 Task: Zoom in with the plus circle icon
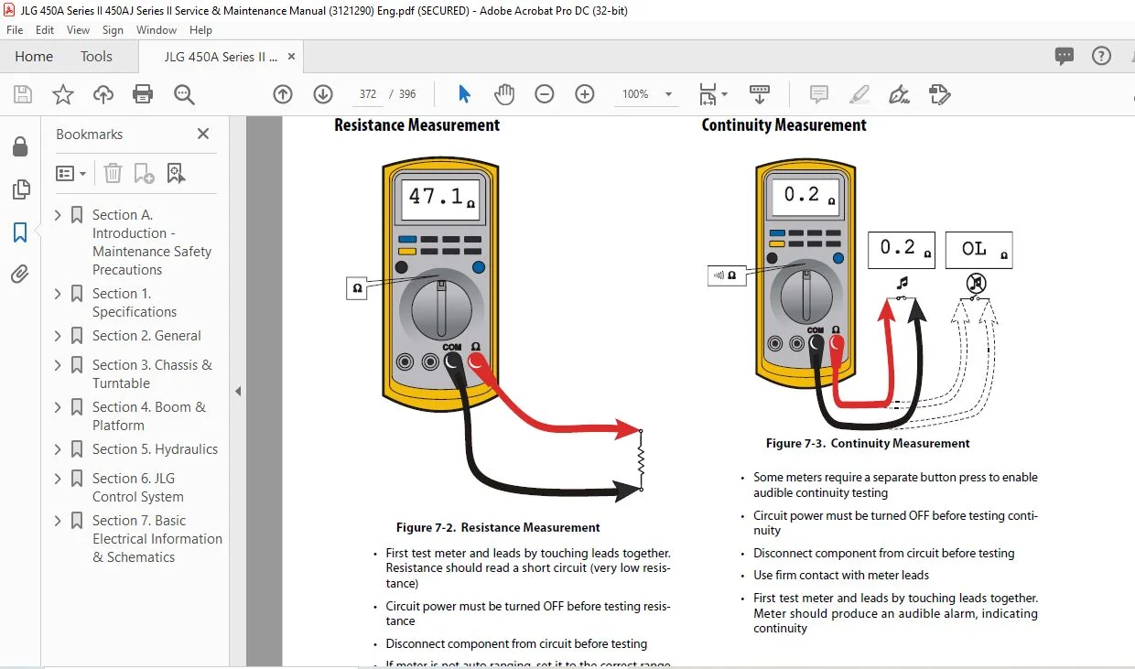tap(585, 94)
